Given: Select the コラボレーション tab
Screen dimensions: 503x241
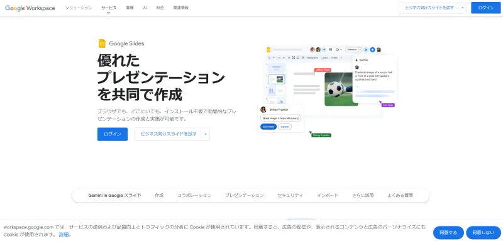Looking at the screenshot, I should pyautogui.click(x=194, y=195).
